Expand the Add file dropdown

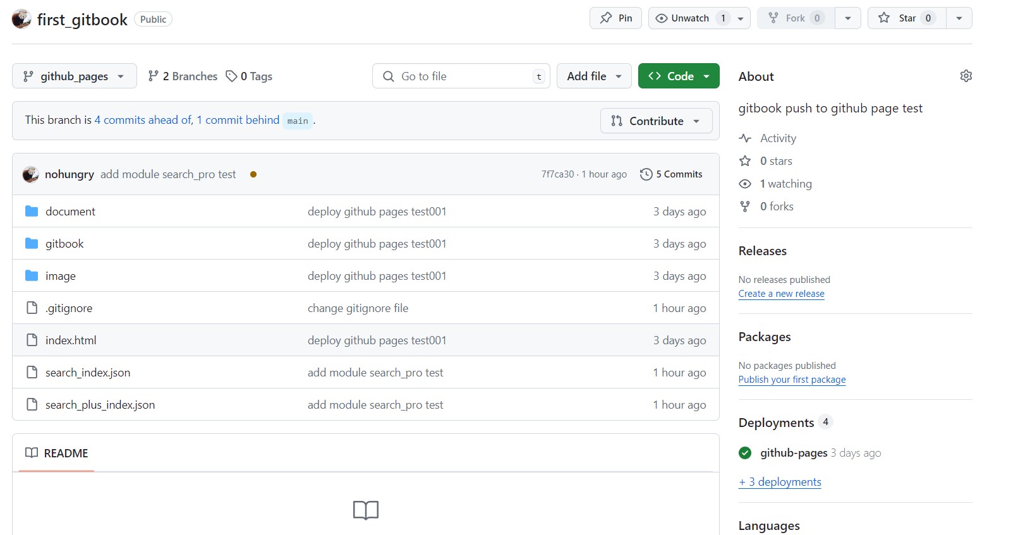pos(594,76)
